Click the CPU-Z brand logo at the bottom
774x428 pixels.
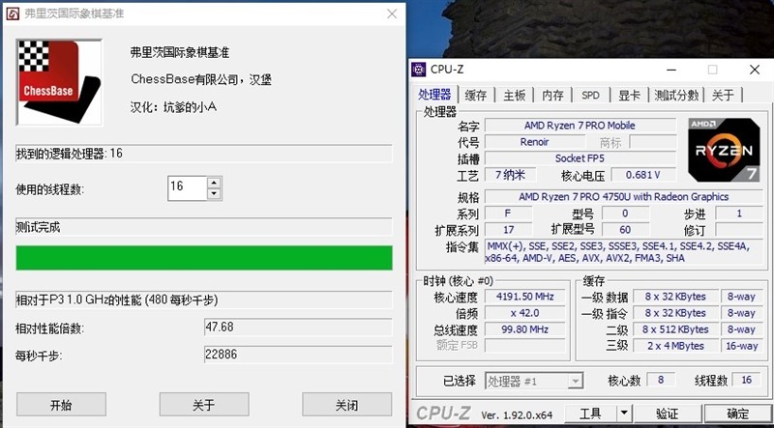(444, 414)
